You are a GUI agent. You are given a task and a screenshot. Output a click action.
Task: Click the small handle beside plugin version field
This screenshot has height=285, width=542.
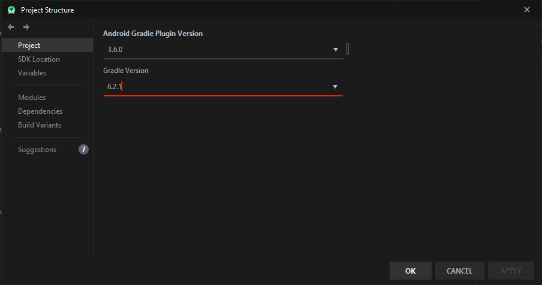tap(348, 50)
